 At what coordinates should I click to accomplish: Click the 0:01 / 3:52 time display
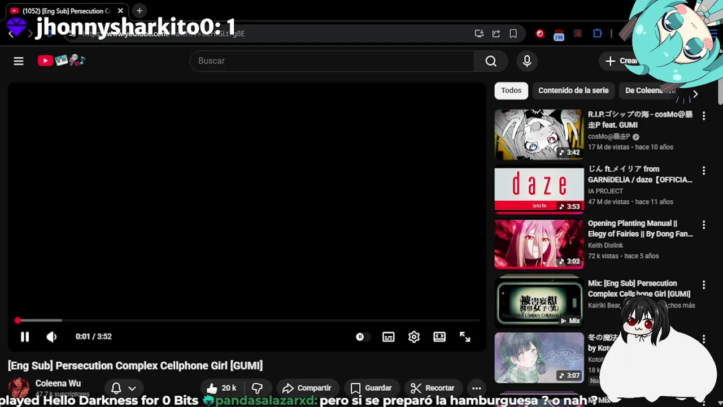pos(94,336)
